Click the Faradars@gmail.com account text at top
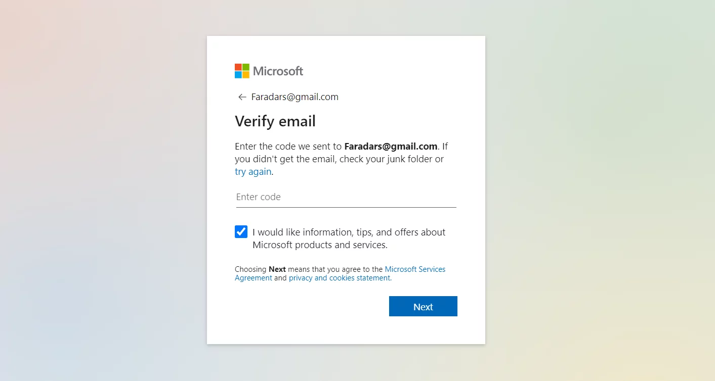The height and width of the screenshot is (381, 715). tap(295, 97)
